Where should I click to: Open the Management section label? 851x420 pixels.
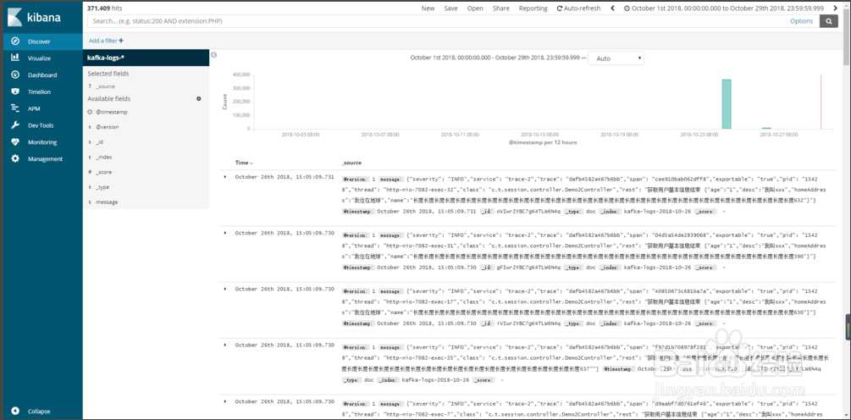(45, 159)
